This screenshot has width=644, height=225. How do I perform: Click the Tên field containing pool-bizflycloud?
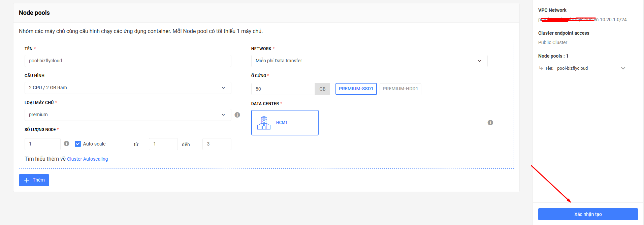[x=128, y=61]
